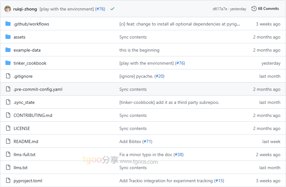The width and height of the screenshot is (286, 187).
Task: Open pull request #76 in the header
Action: pos(100,9)
